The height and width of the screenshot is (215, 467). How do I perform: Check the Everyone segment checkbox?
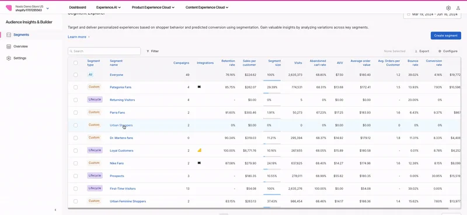tap(76, 75)
